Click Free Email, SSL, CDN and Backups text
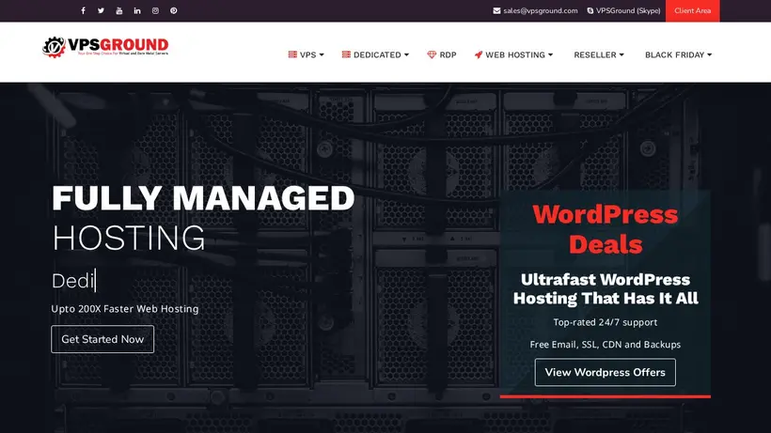This screenshot has height=433, width=771. [606, 344]
